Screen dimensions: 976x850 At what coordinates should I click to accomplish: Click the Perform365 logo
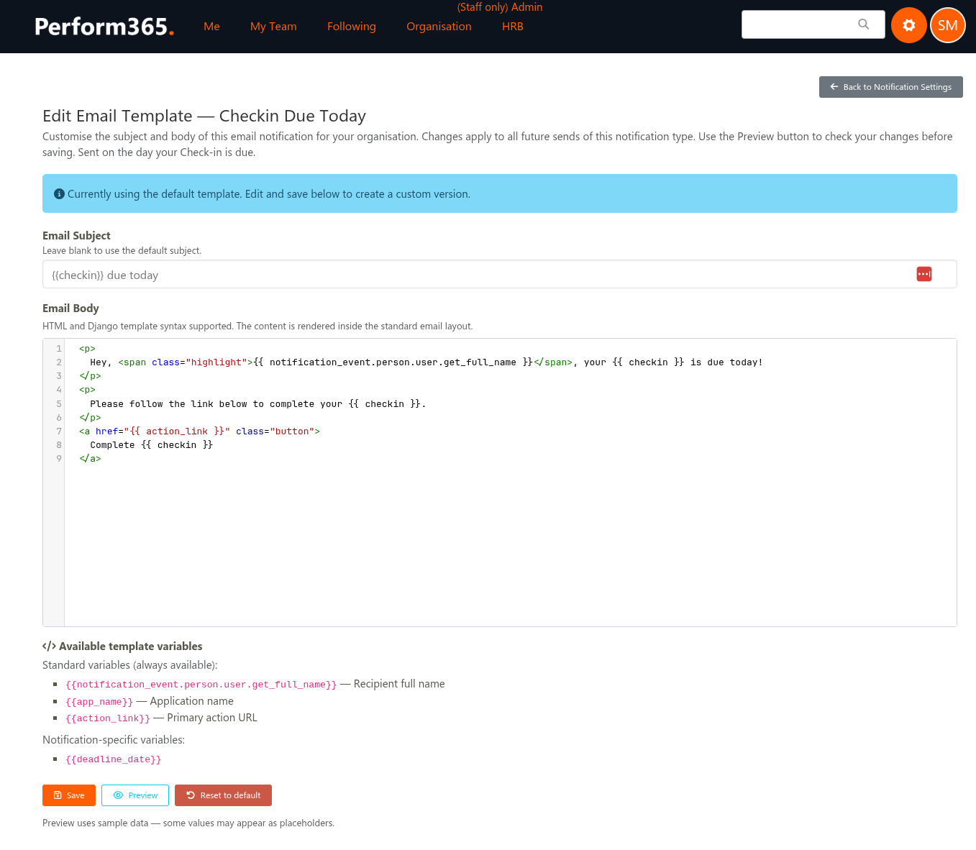pyautogui.click(x=104, y=27)
